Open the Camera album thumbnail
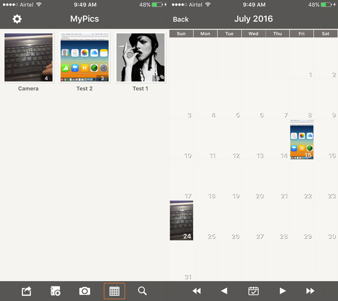This screenshot has height=301, width=338. (x=28, y=57)
